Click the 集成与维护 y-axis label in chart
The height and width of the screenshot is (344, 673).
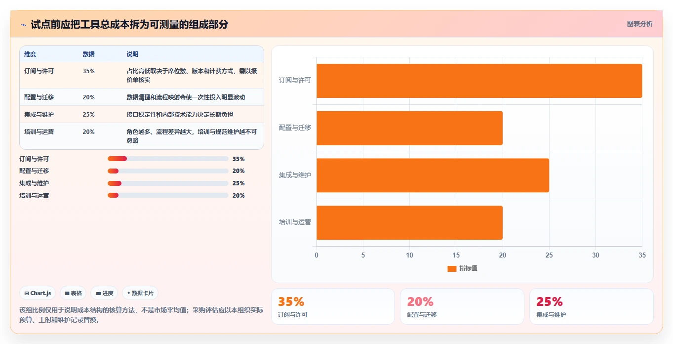pyautogui.click(x=295, y=175)
